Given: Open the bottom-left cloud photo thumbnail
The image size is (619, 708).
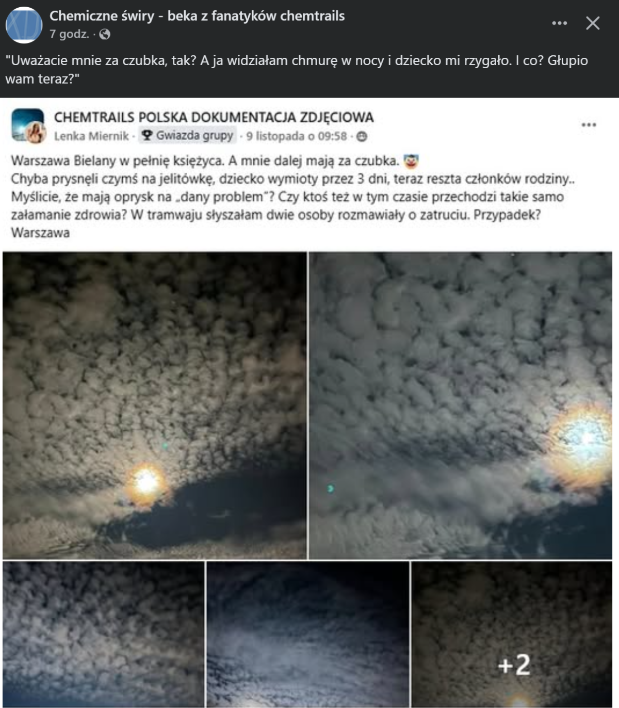Looking at the screenshot, I should tap(103, 634).
